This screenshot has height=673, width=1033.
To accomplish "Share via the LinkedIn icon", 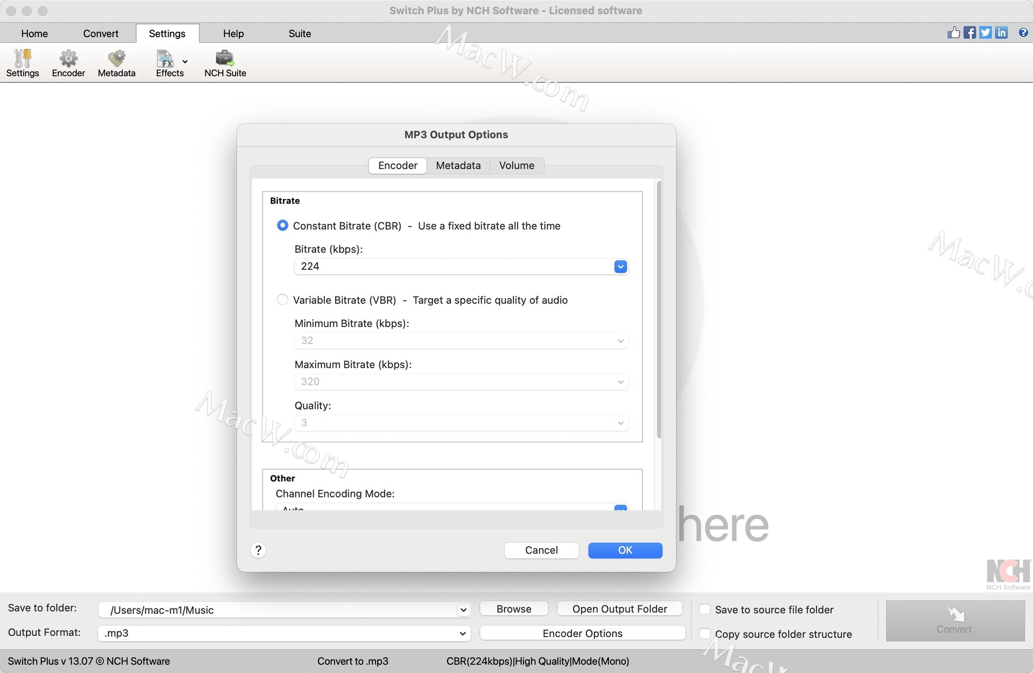I will (x=1001, y=33).
